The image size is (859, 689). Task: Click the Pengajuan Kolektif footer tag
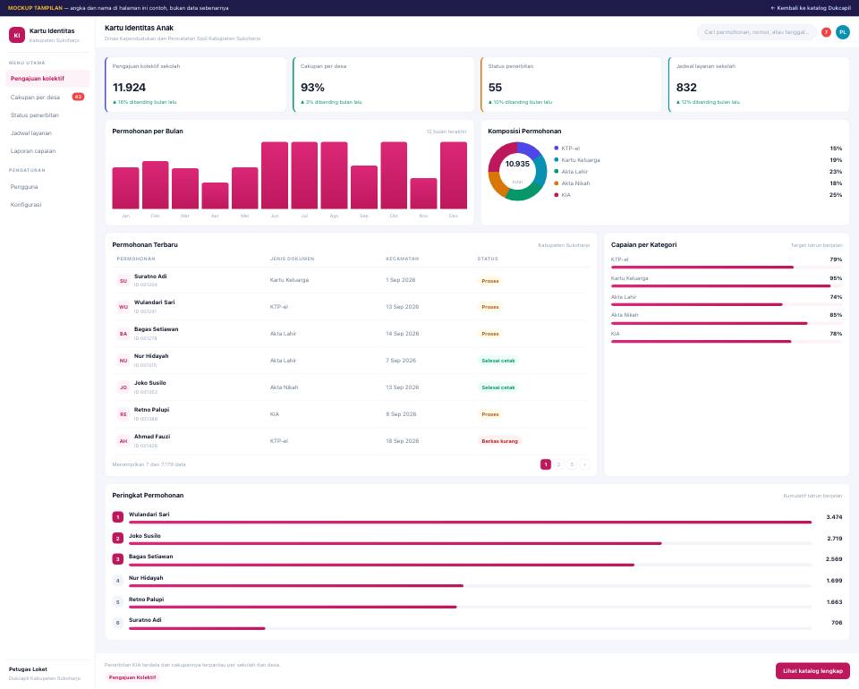click(x=132, y=677)
